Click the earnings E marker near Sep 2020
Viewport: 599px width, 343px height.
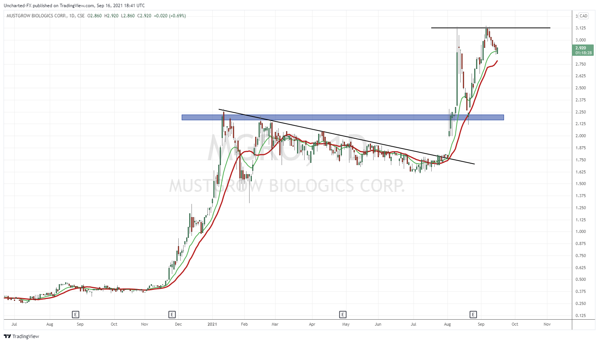point(76,314)
